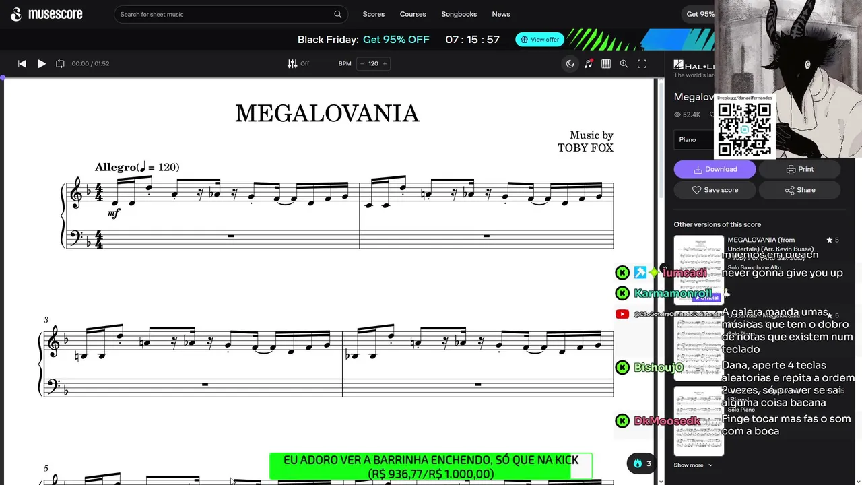Click the username Bishoujo in chat
This screenshot has width=862, height=485.
coord(659,367)
